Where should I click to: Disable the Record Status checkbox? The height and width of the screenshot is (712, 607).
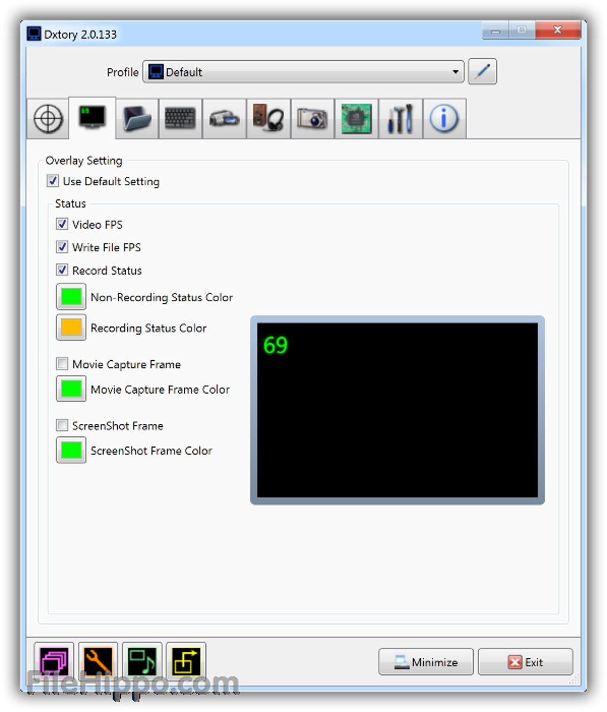pos(62,270)
